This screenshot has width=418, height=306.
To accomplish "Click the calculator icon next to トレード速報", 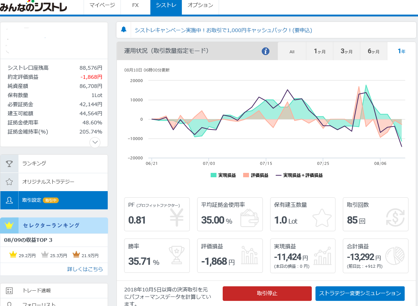I will click(9, 291).
